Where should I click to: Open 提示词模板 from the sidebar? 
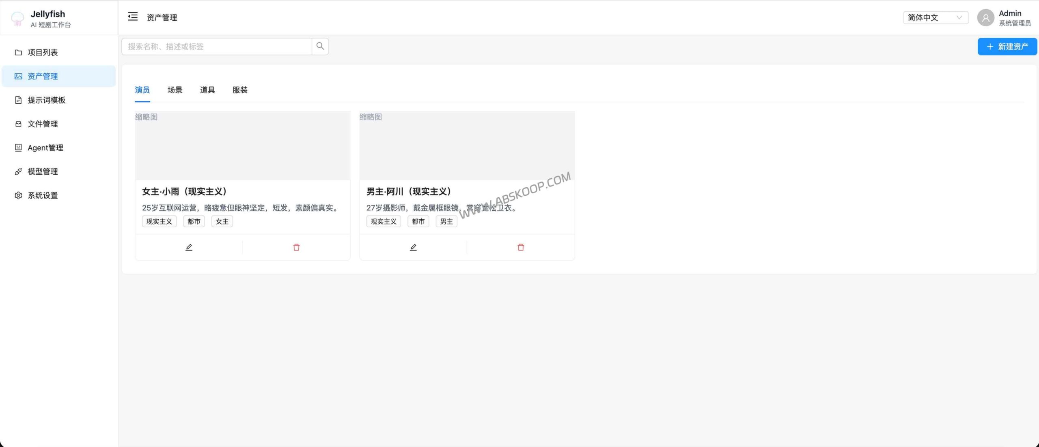[x=46, y=100]
